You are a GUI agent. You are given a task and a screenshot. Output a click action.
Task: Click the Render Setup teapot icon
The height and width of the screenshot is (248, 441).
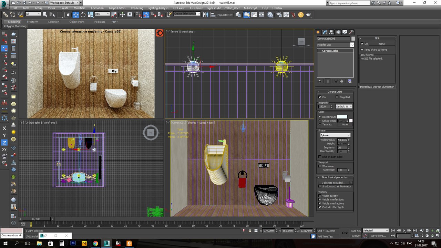coord(278,14)
